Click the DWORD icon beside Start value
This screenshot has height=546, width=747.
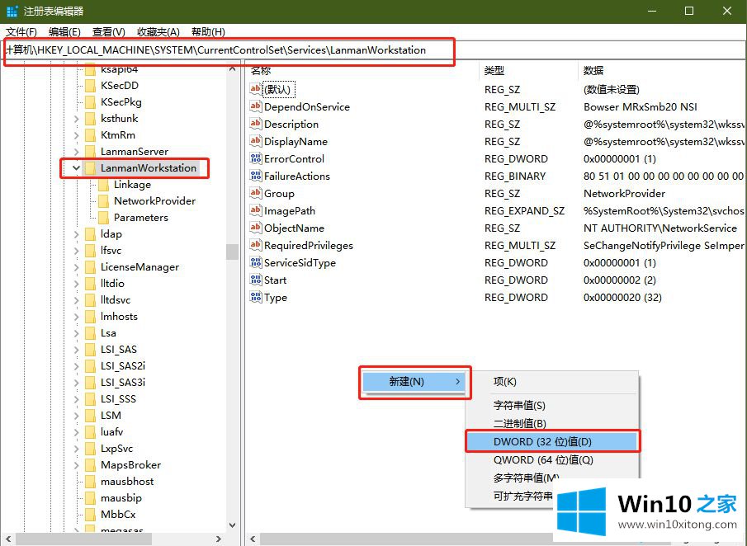pos(256,280)
